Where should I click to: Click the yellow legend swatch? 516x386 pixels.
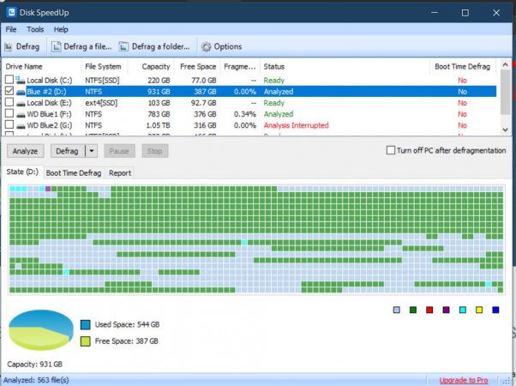click(479, 310)
